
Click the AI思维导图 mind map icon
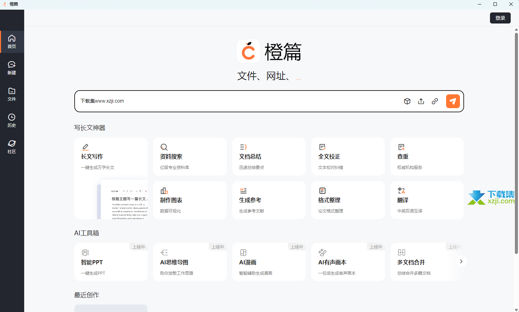pos(164,253)
